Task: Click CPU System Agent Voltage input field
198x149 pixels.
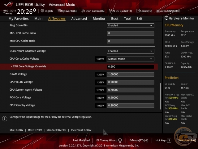Action: [131, 90]
